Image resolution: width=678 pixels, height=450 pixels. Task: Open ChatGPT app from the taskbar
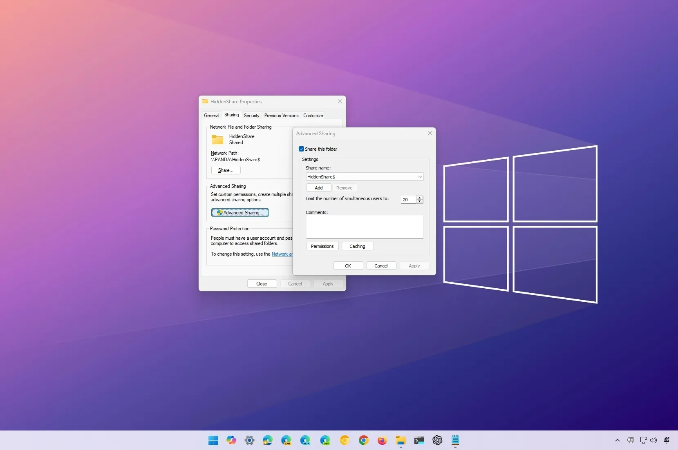coord(437,440)
